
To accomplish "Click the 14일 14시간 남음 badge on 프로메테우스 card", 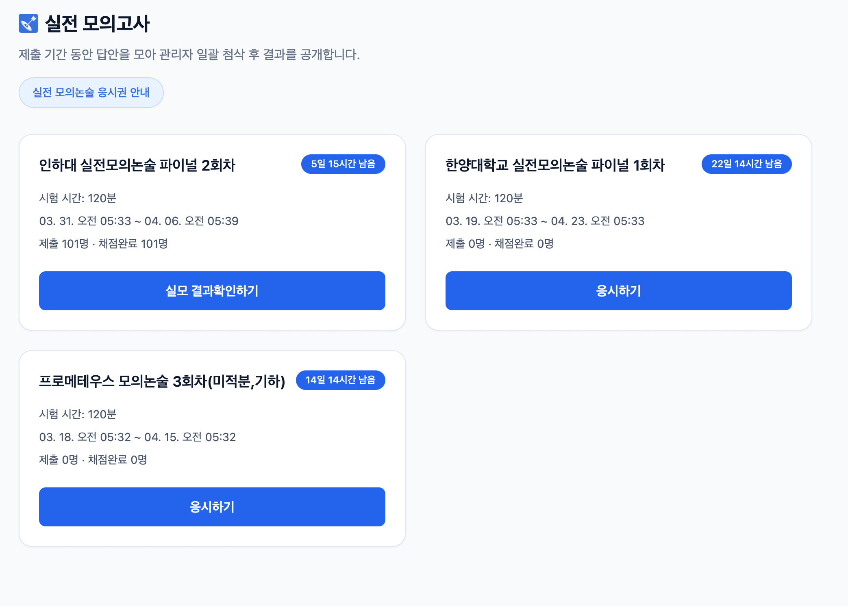I will click(x=340, y=380).
